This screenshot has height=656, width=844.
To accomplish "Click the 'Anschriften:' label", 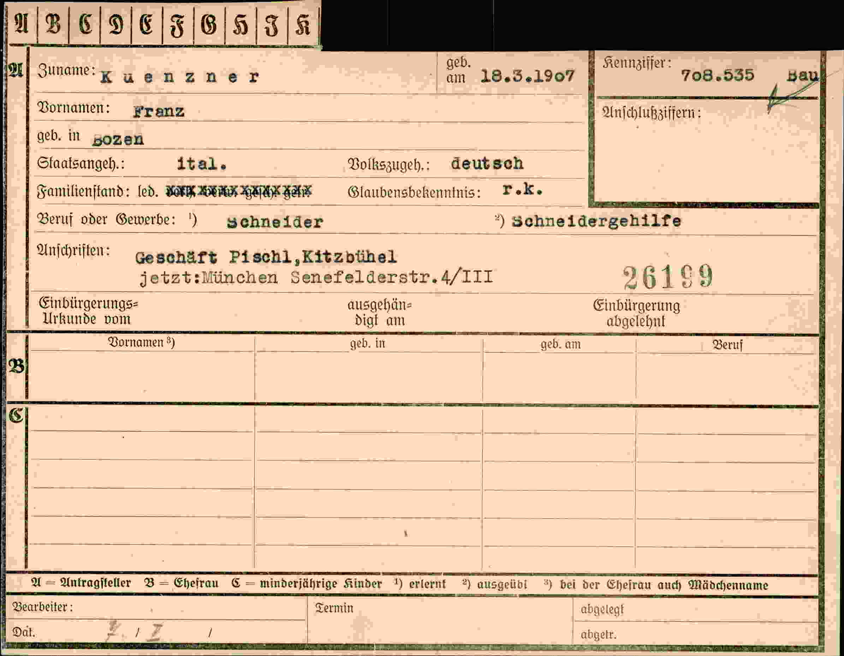I will pos(73,251).
